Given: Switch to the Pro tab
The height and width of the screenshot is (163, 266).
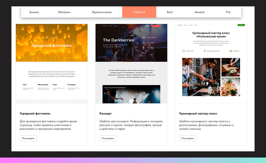Looking at the screenshot, I should point(228,12).
